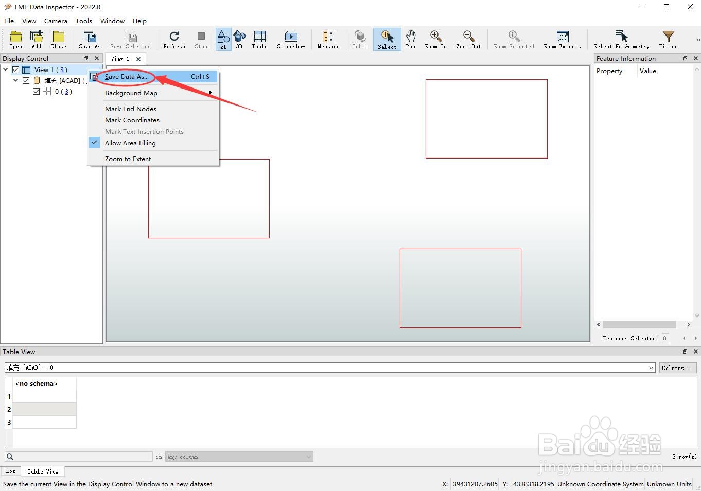This screenshot has height=491, width=701.
Task: Start the Slideshow tool
Action: tap(291, 40)
